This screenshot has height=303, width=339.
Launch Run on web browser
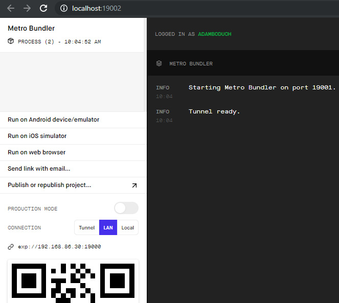[x=37, y=152]
